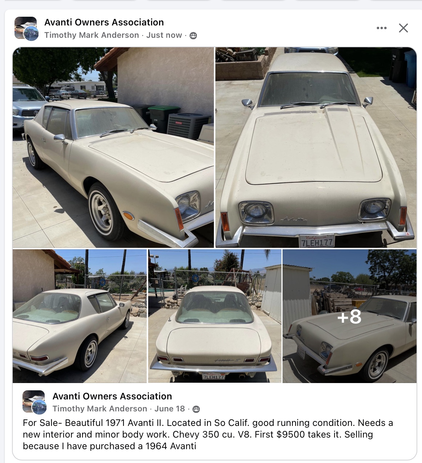View the hood photo with plate 7LEH177
The width and height of the screenshot is (422, 463).
click(x=316, y=148)
